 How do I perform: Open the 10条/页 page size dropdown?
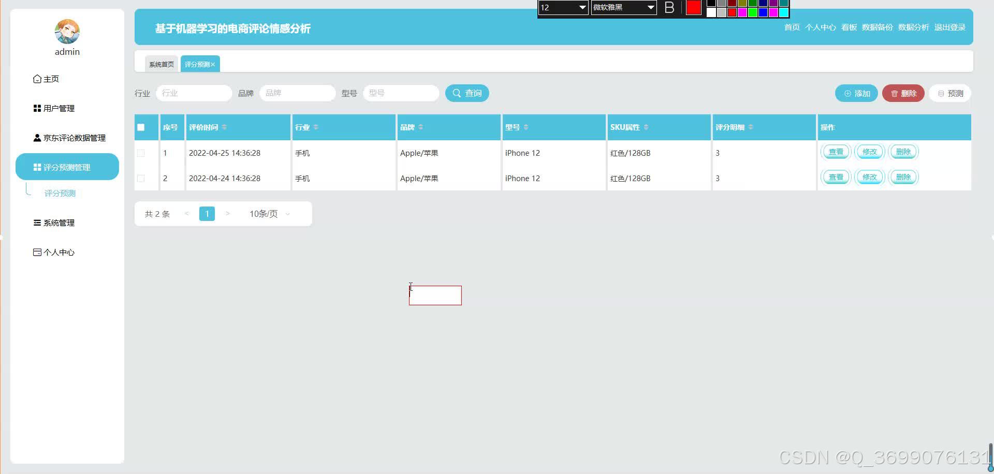pos(269,214)
